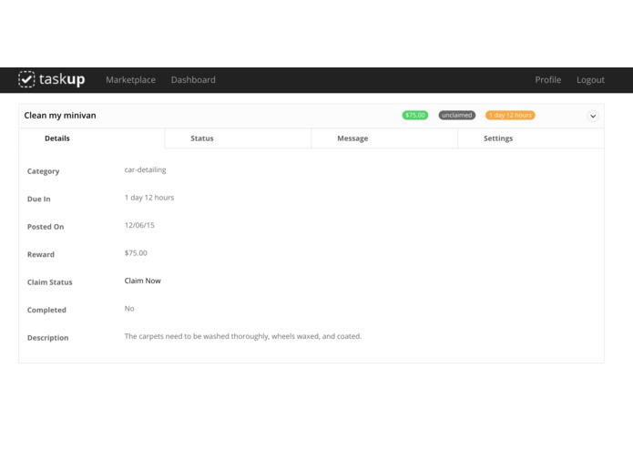Image resolution: width=633 pixels, height=450 pixels.
Task: Click Logout in the top bar
Action: [590, 80]
